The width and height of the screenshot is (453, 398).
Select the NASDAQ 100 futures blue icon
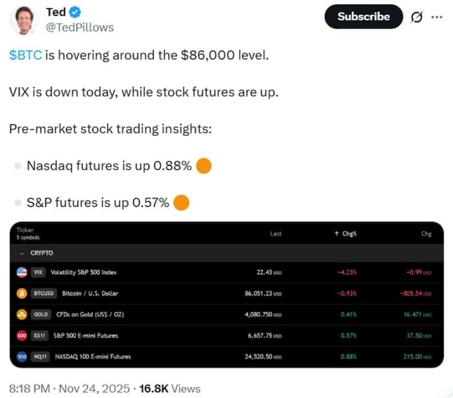pyautogui.click(x=20, y=356)
